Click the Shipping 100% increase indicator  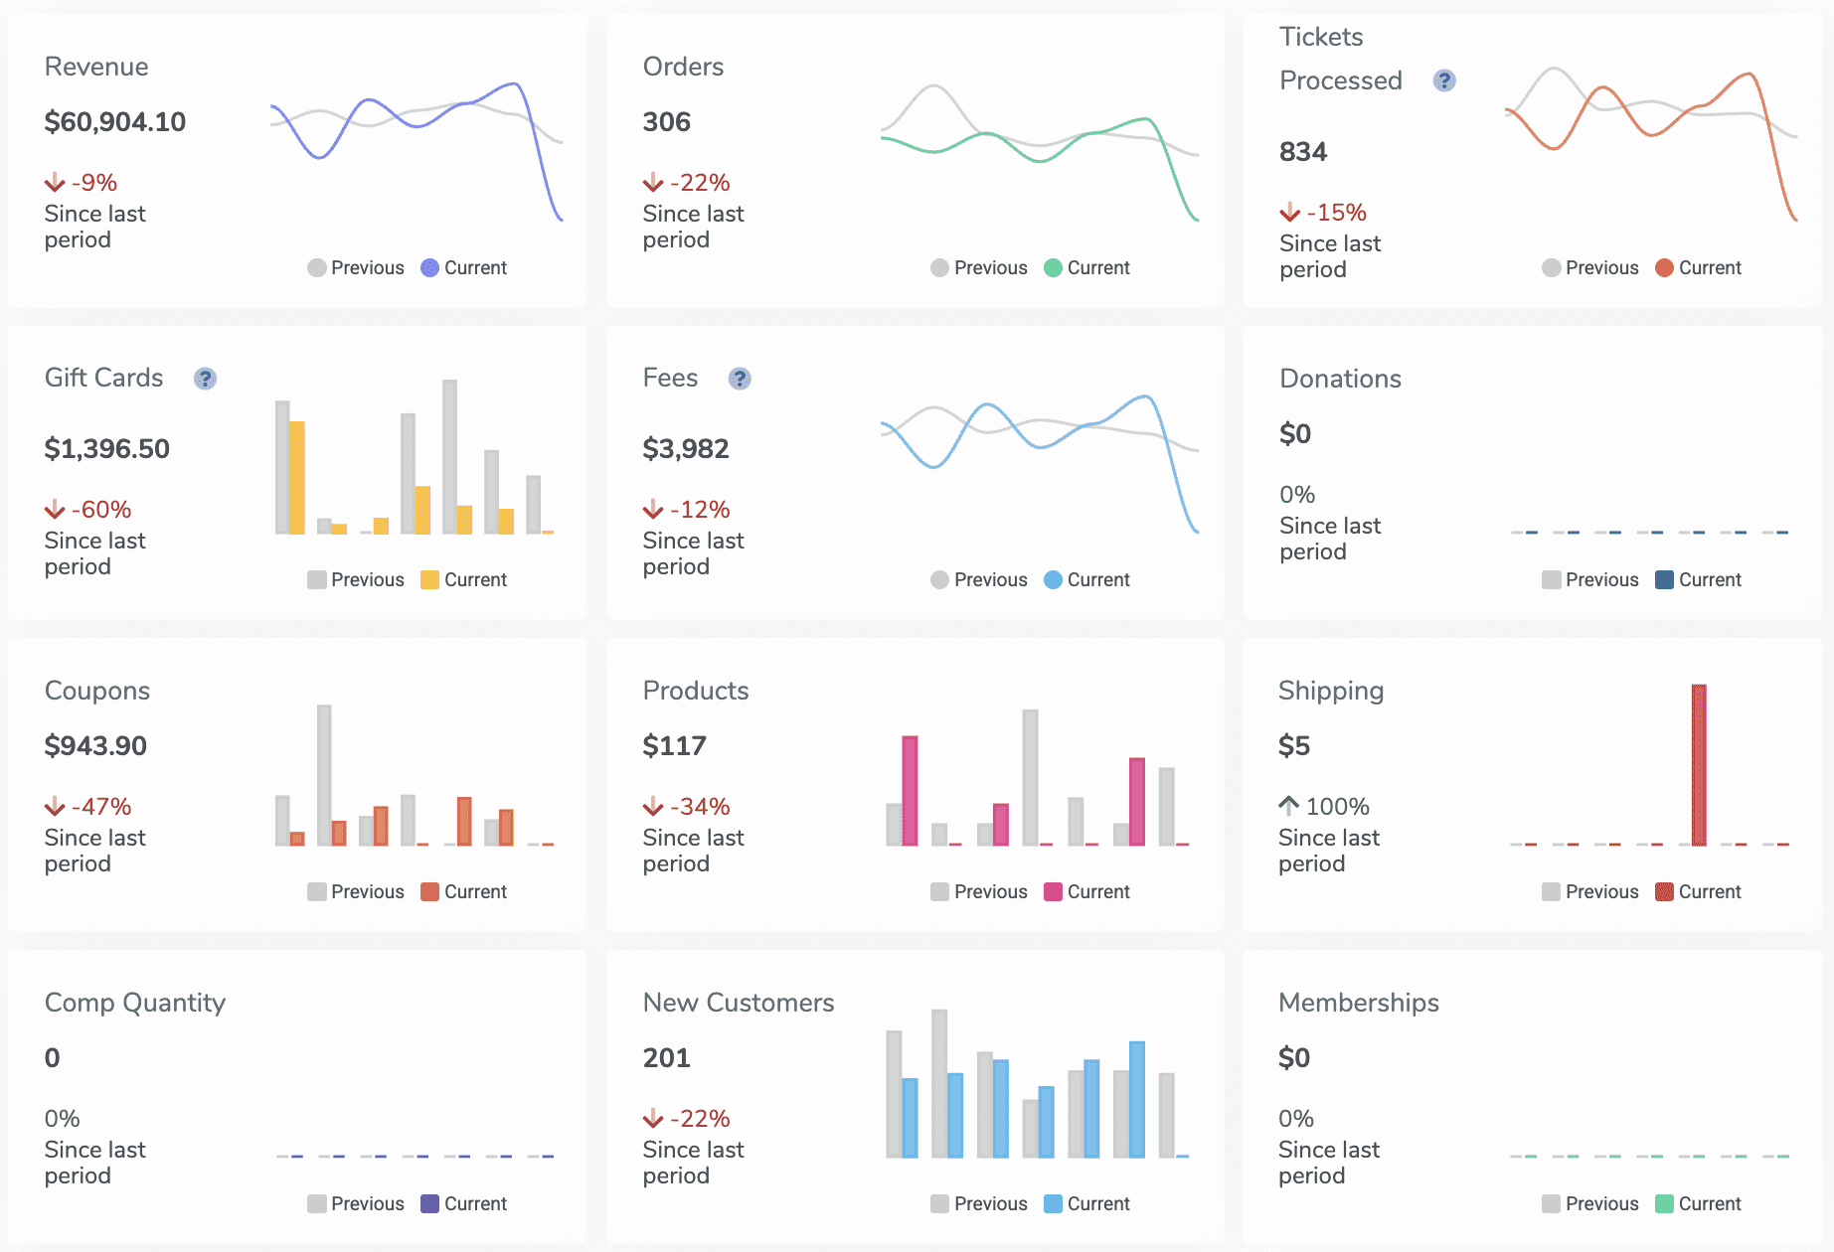[1324, 807]
